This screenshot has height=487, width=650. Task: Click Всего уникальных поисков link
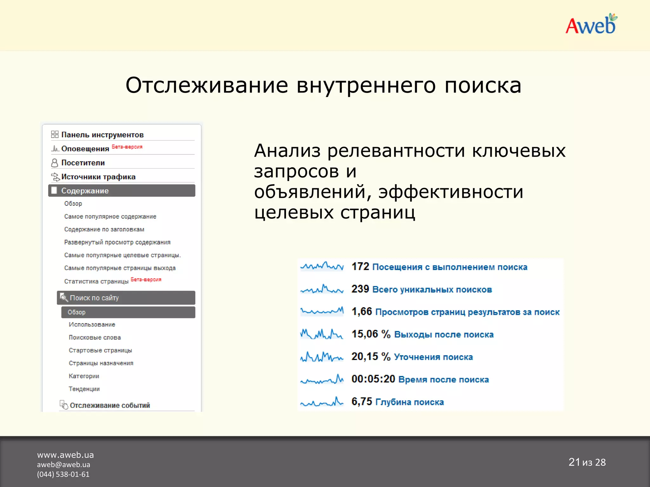pos(432,289)
